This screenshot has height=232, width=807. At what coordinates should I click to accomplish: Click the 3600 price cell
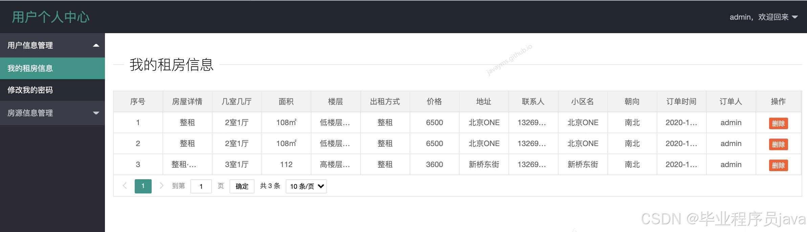point(434,164)
